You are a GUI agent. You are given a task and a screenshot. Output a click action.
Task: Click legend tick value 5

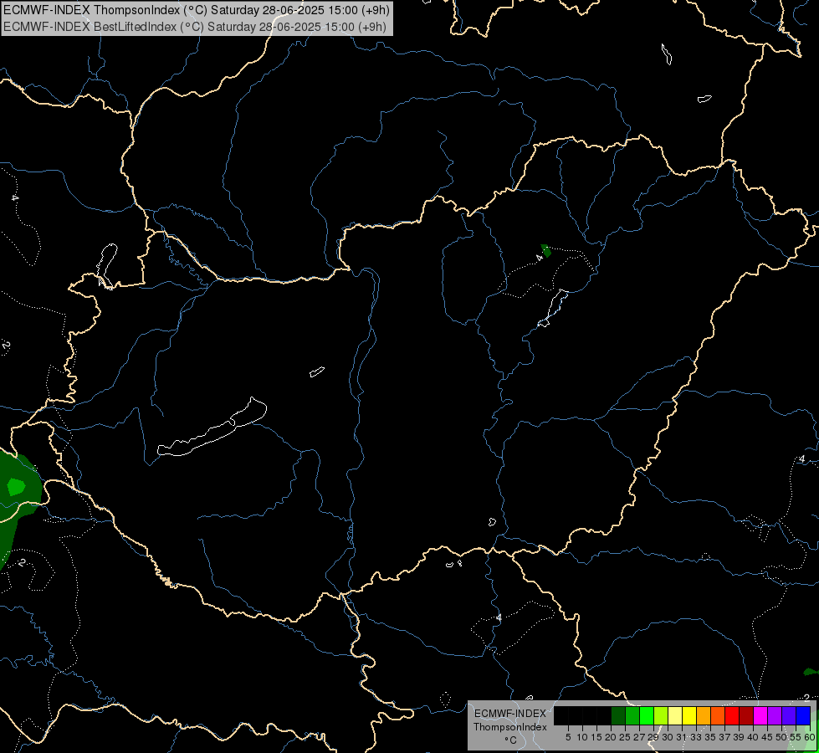click(x=568, y=737)
